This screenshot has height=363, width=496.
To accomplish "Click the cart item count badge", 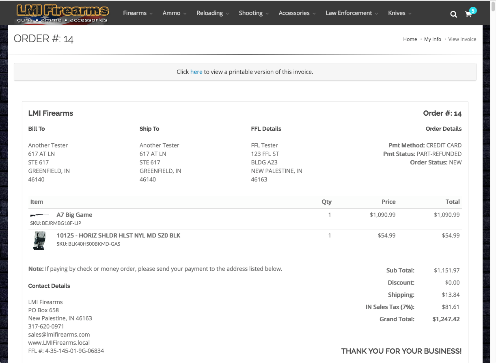I will 473,11.
